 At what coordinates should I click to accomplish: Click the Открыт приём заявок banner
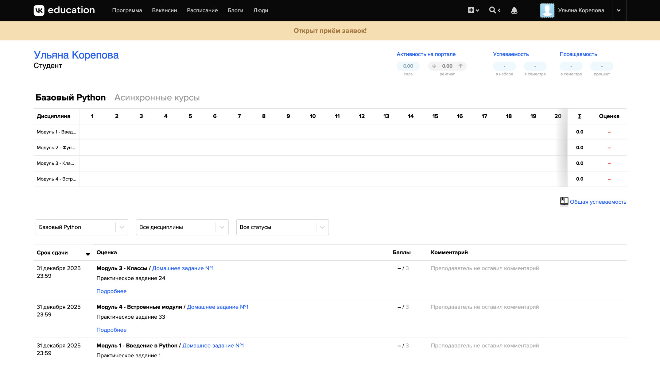pos(330,31)
